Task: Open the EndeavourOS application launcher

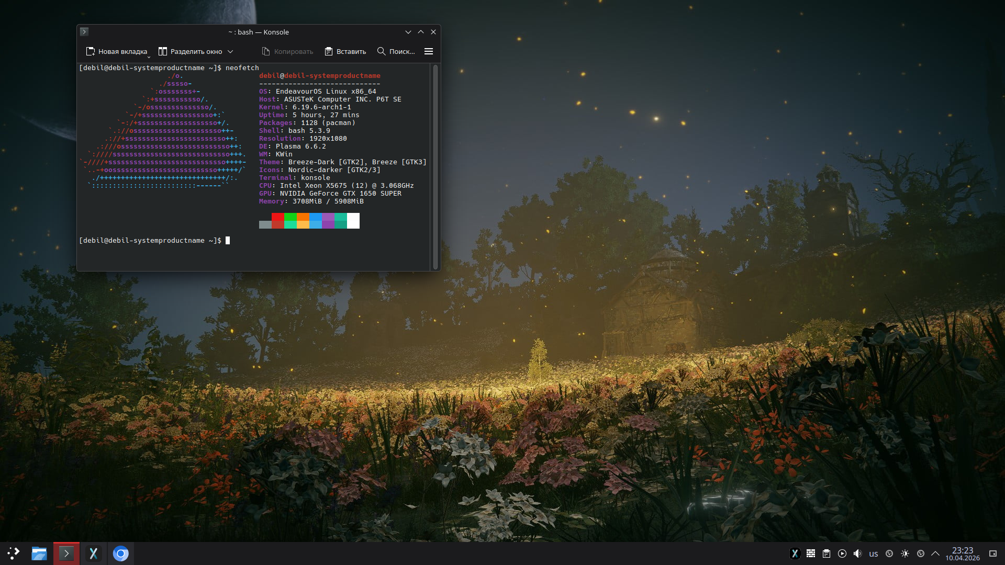Action: tap(13, 553)
